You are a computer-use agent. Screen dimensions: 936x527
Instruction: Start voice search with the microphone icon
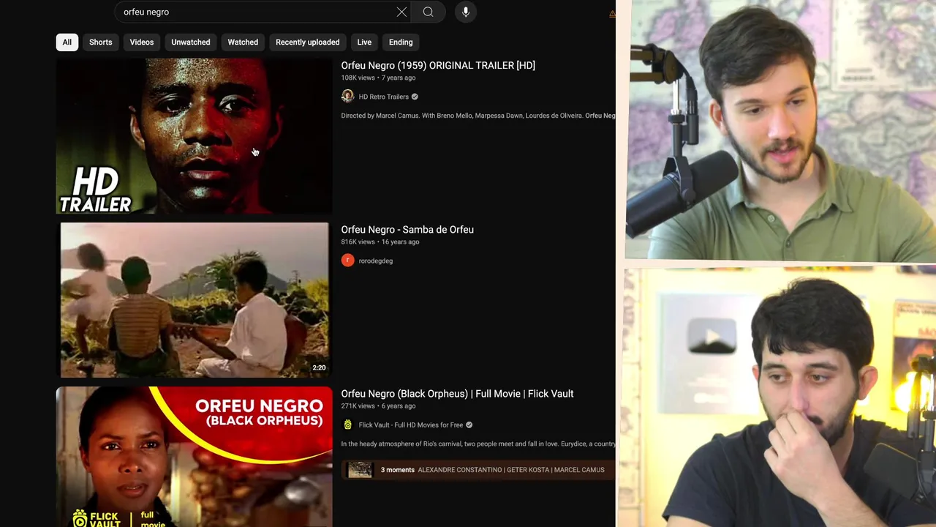pos(466,12)
